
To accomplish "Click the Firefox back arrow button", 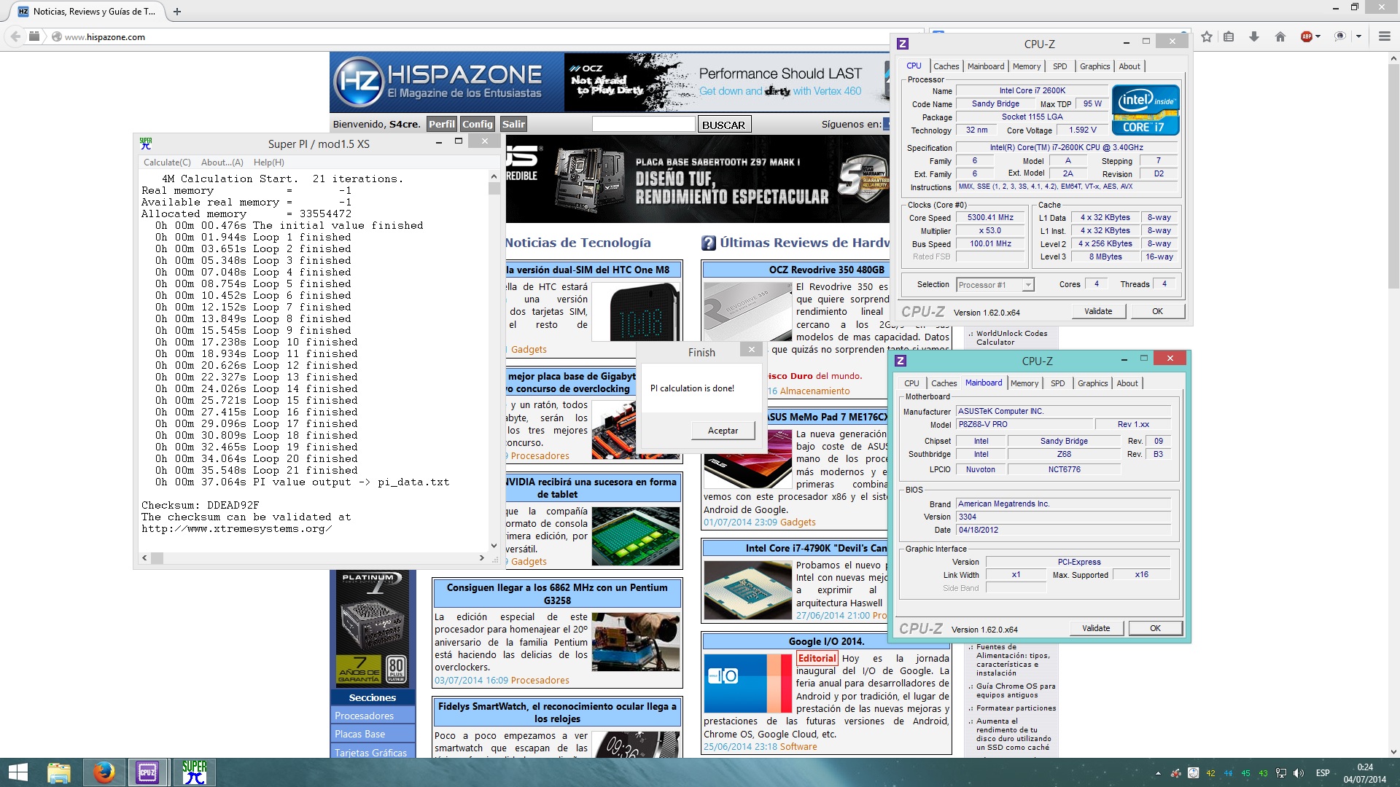I will (15, 36).
